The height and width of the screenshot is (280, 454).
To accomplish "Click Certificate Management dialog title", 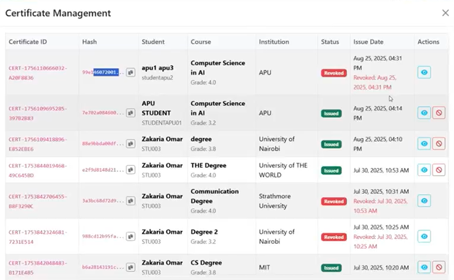I will click(x=58, y=13).
